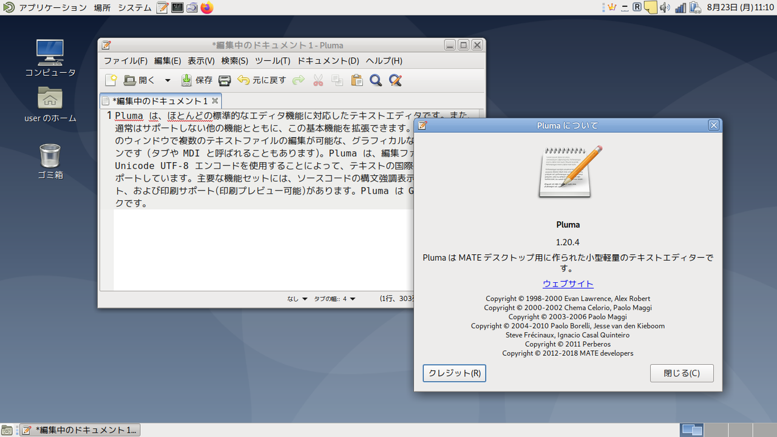Image resolution: width=777 pixels, height=437 pixels.
Task: Undo with the 元に戻す toolbar button
Action: click(262, 80)
